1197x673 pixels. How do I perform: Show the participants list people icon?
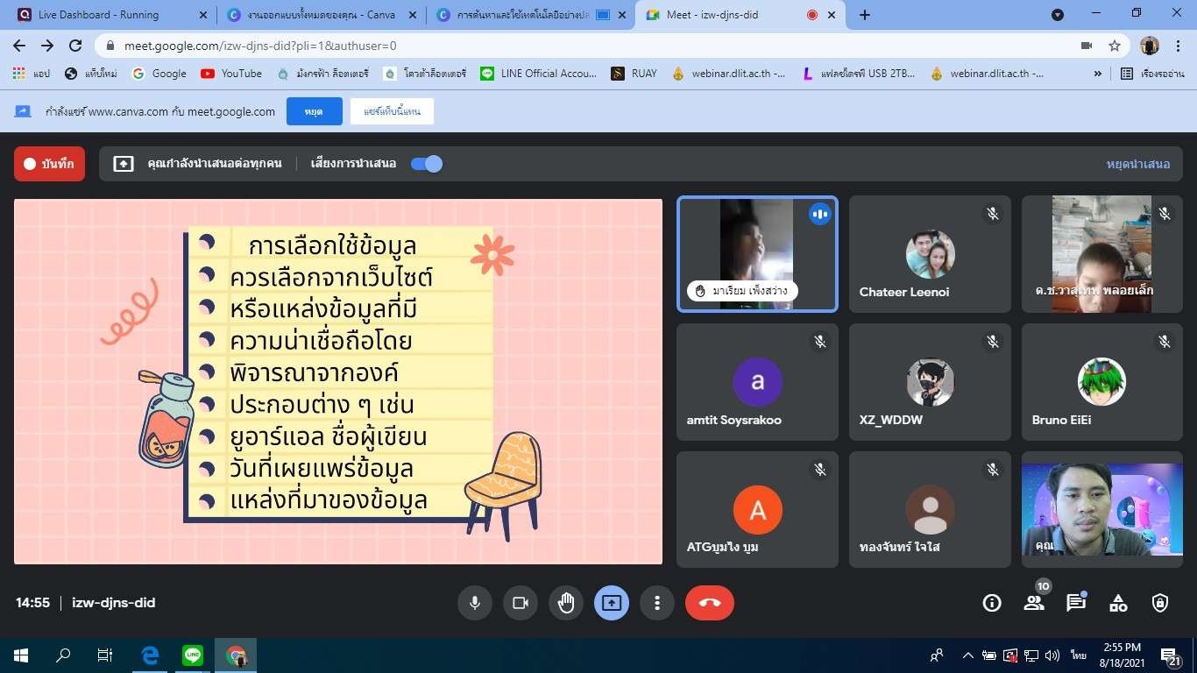coord(1034,603)
